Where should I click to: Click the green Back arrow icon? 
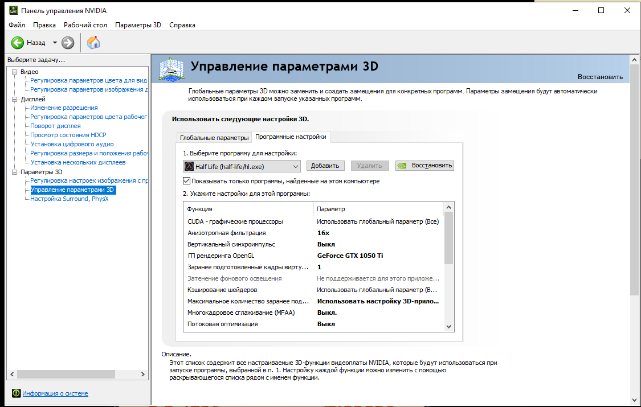click(x=18, y=43)
